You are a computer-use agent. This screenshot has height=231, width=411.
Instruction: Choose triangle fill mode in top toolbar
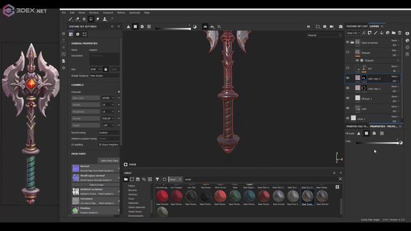coord(128,27)
